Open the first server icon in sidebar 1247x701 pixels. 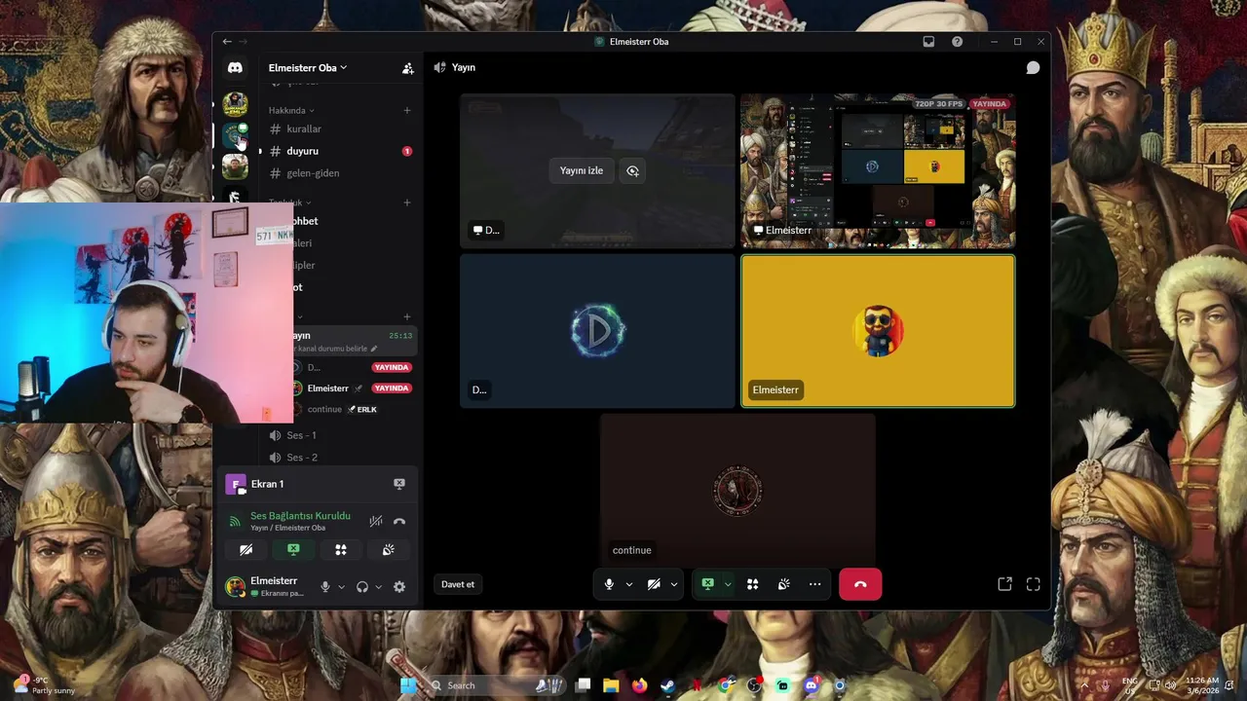235,103
